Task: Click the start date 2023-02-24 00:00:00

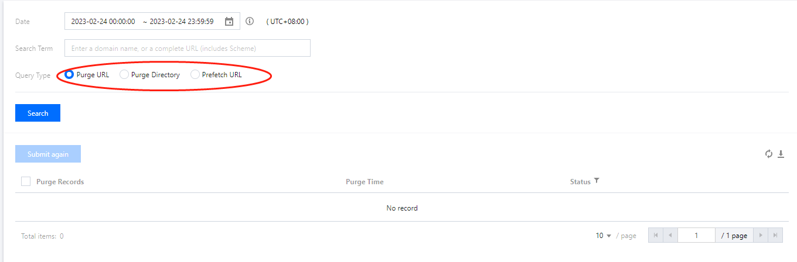Action: tap(103, 22)
